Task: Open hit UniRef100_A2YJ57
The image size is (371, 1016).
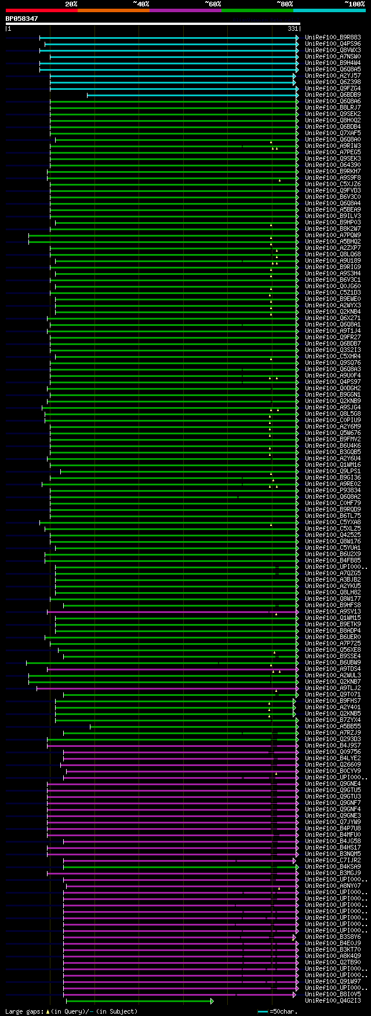Action: pos(333,76)
